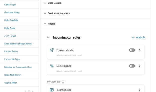Click the Forward all calls phone icon
This screenshot has height=92, width=156.
[x=52, y=50]
